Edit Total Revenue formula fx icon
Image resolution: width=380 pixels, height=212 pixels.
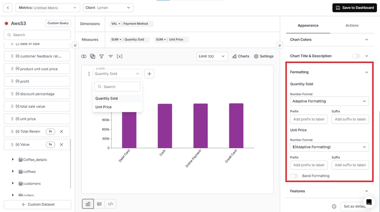coord(50,131)
